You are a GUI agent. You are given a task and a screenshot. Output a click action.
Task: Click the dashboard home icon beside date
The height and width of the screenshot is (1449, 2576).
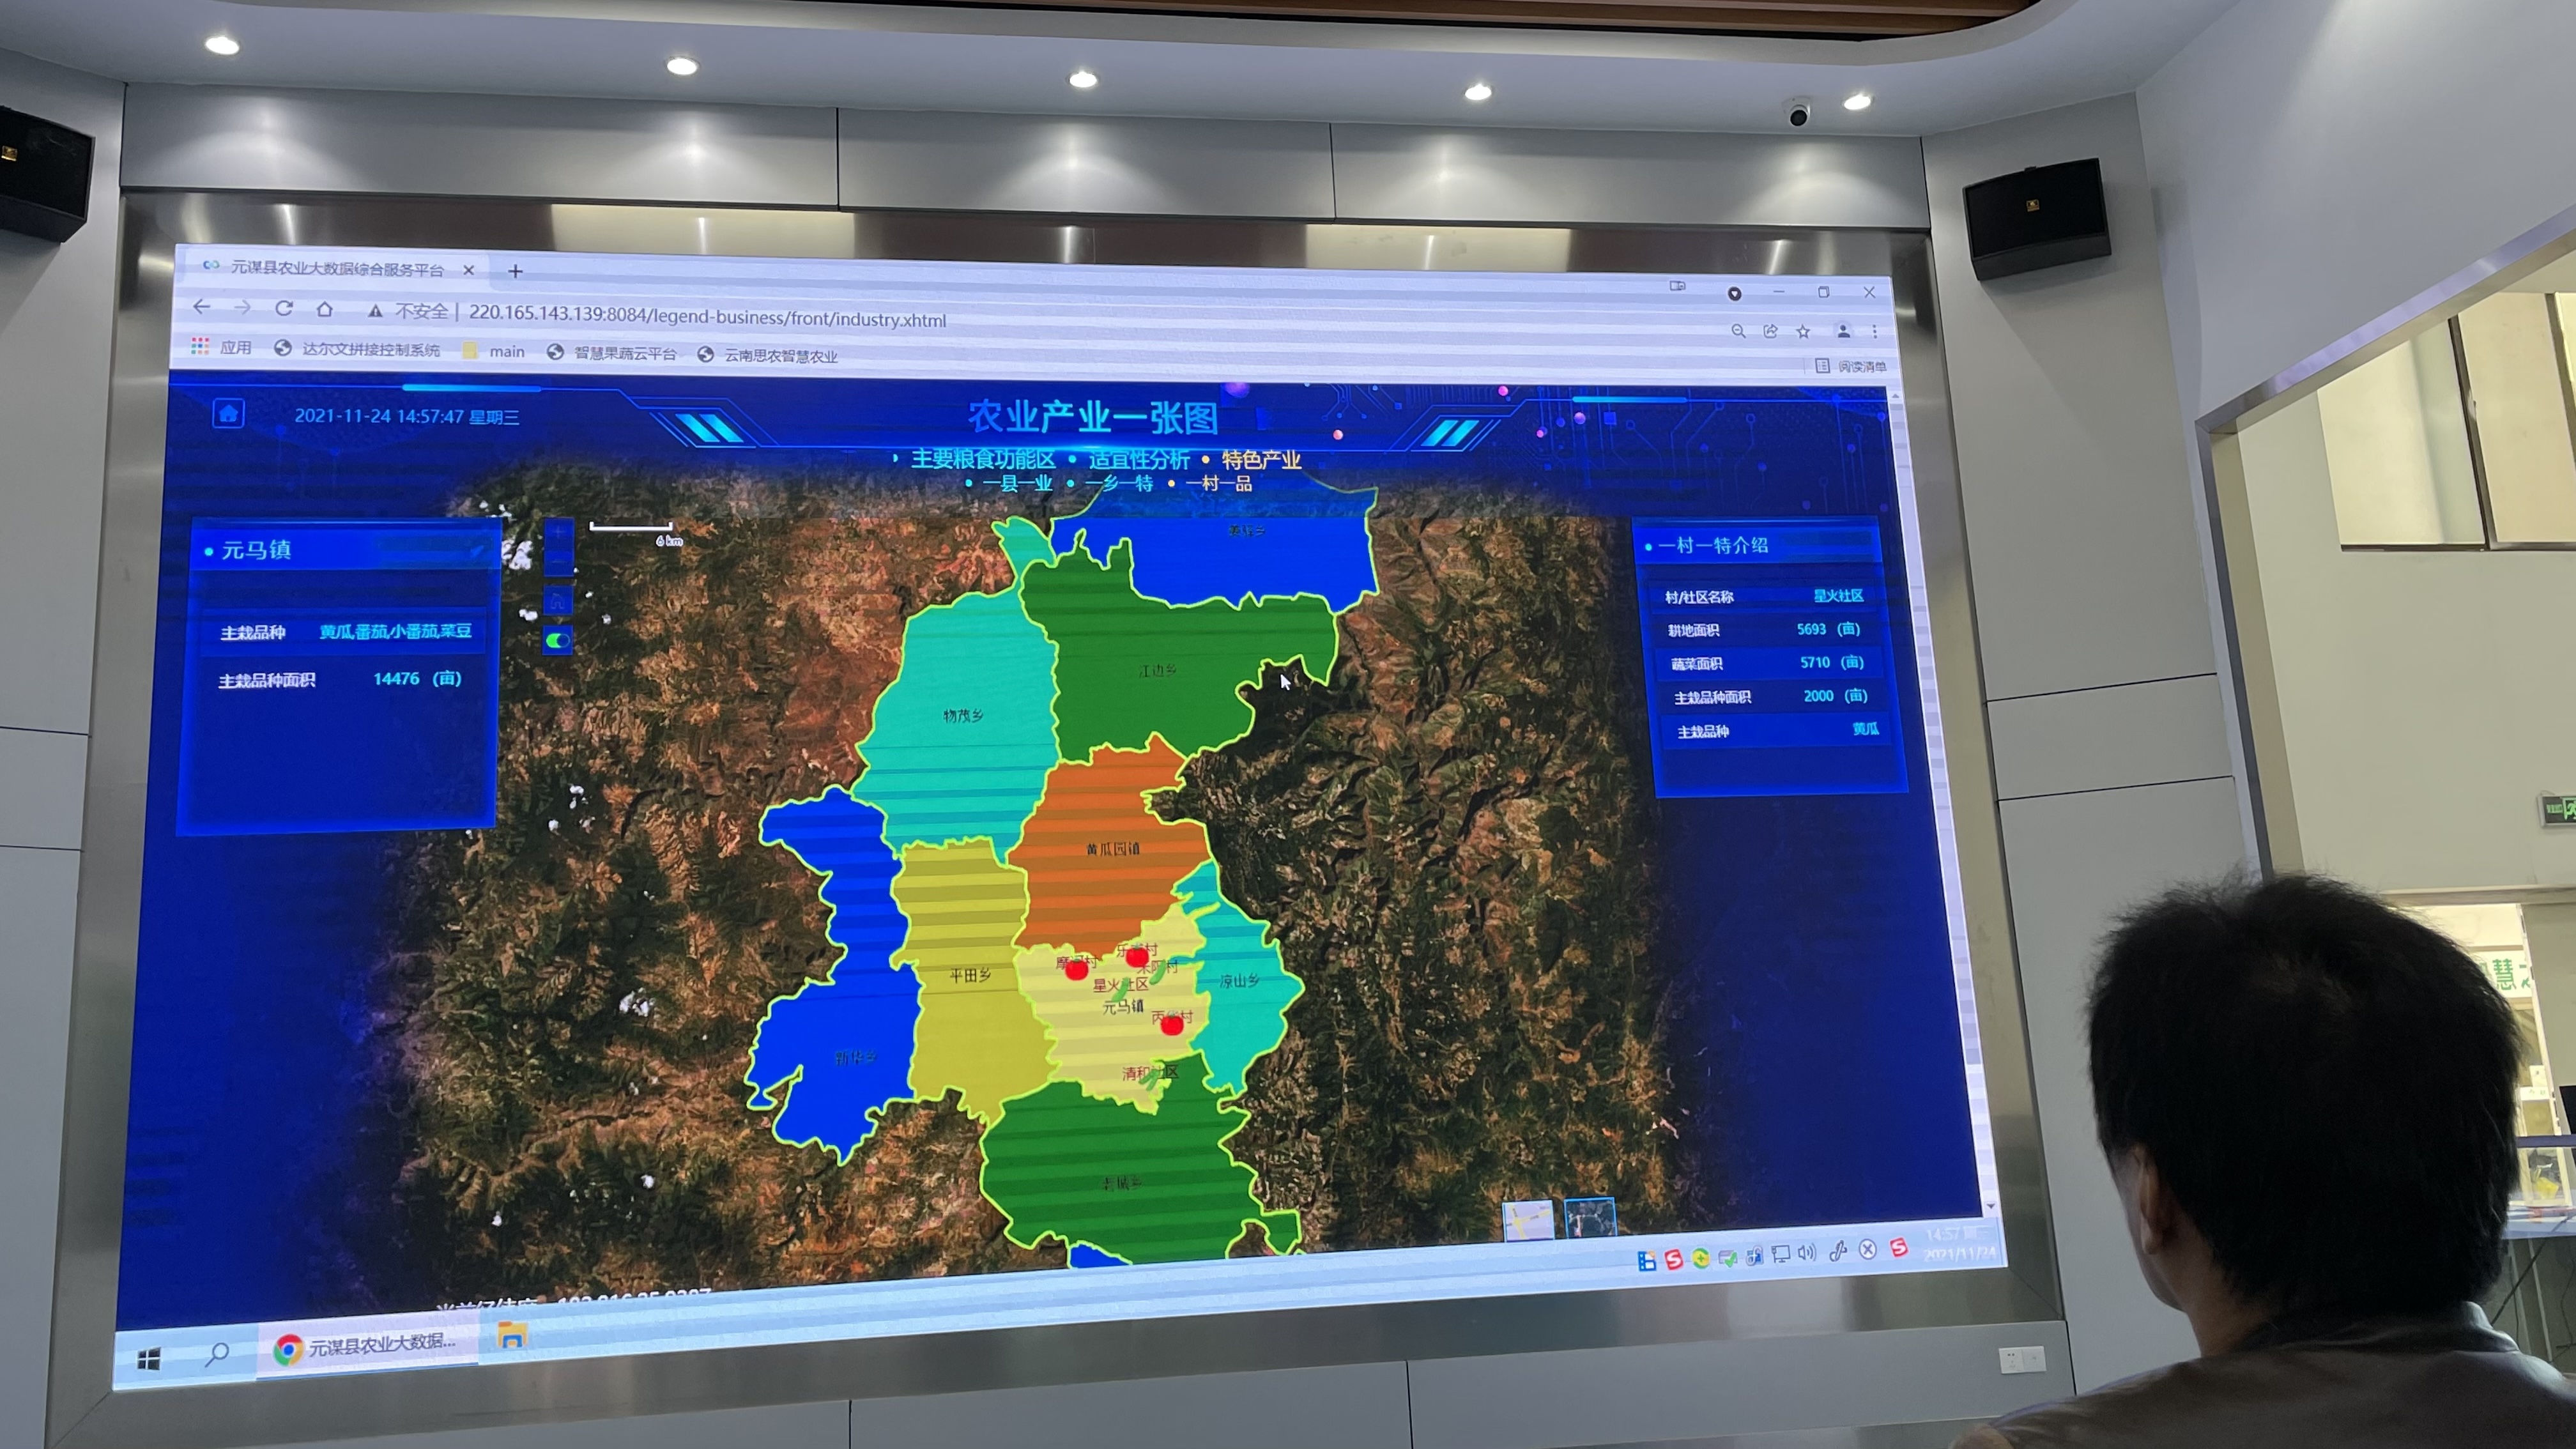click(229, 413)
